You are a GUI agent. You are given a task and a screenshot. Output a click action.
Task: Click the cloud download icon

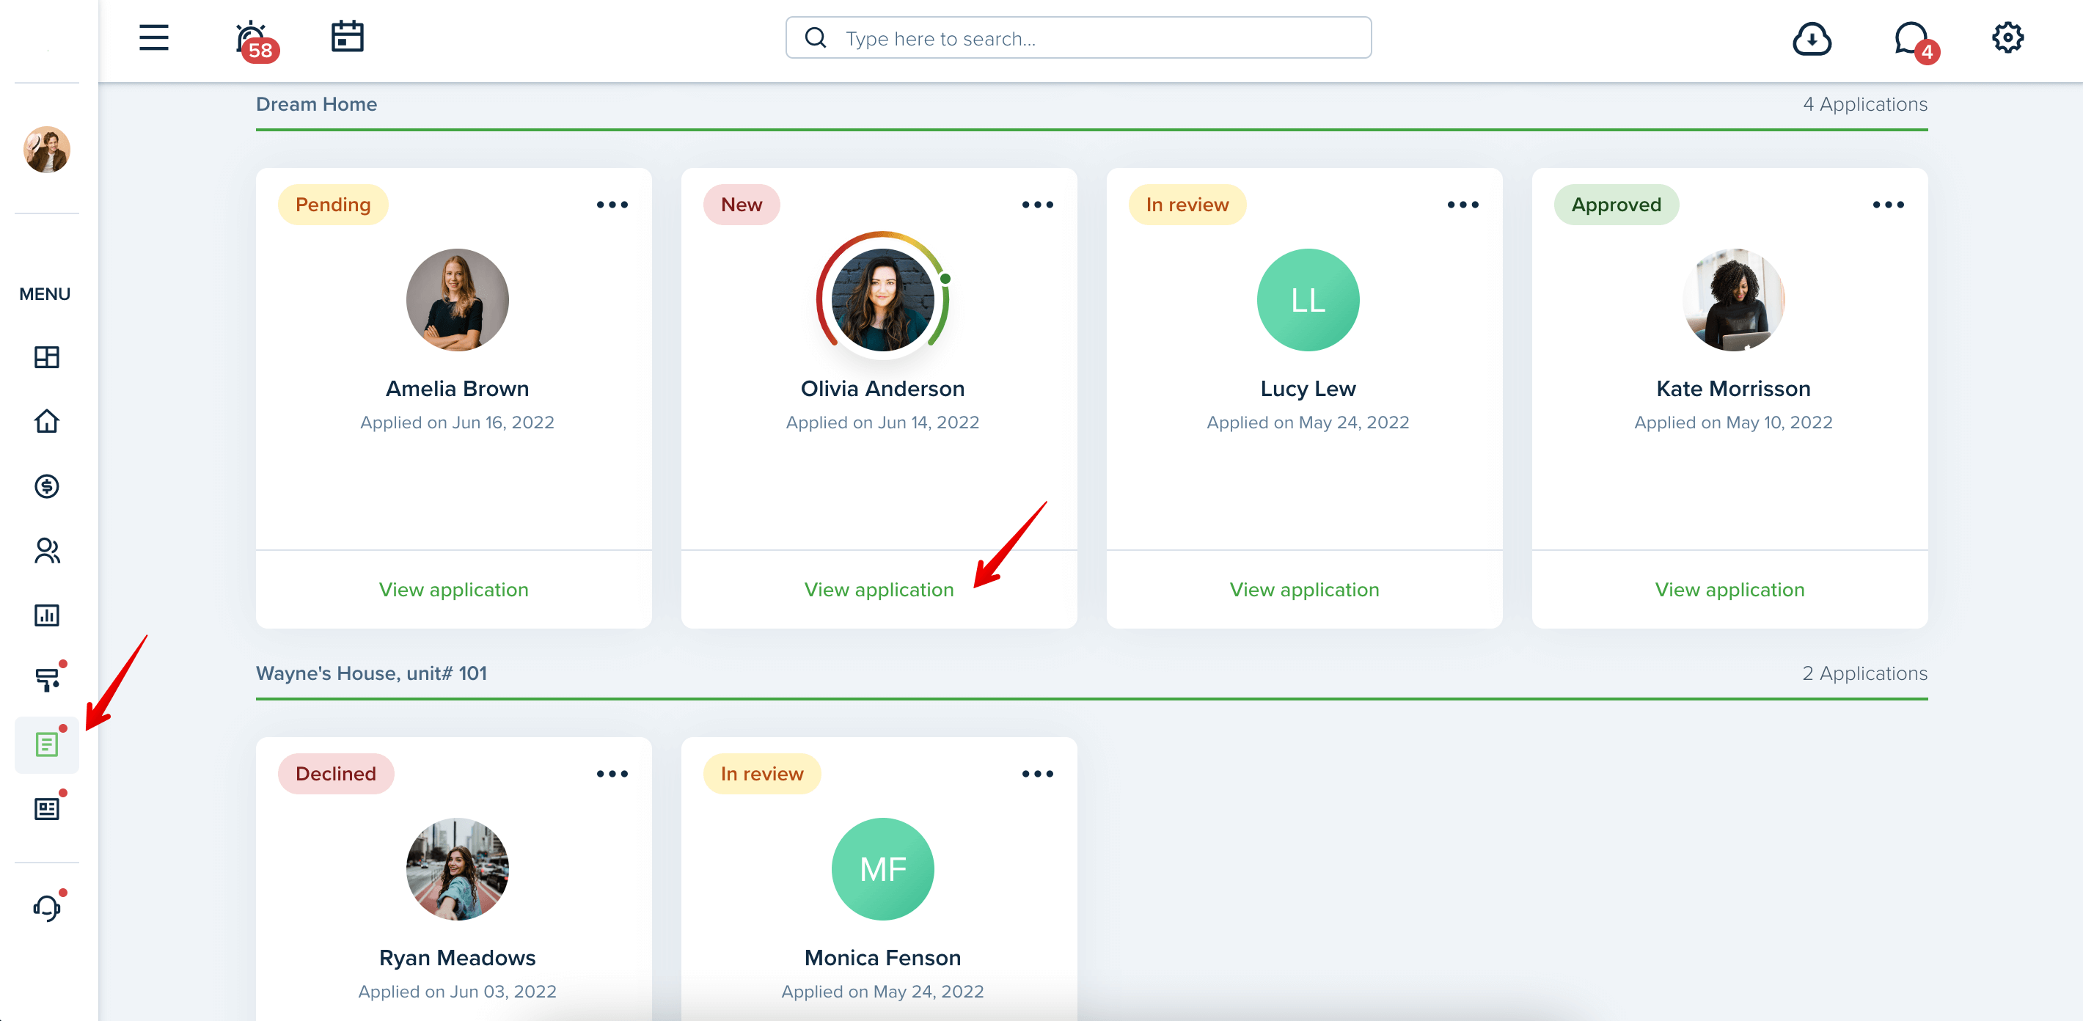point(1812,39)
